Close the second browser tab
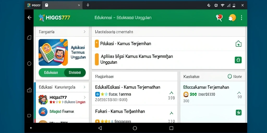Screen dimensions: 267x133 [79, 5]
